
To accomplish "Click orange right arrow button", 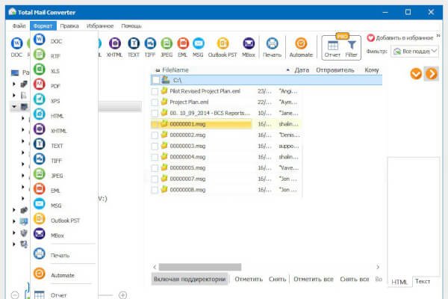I will pyautogui.click(x=431, y=73).
